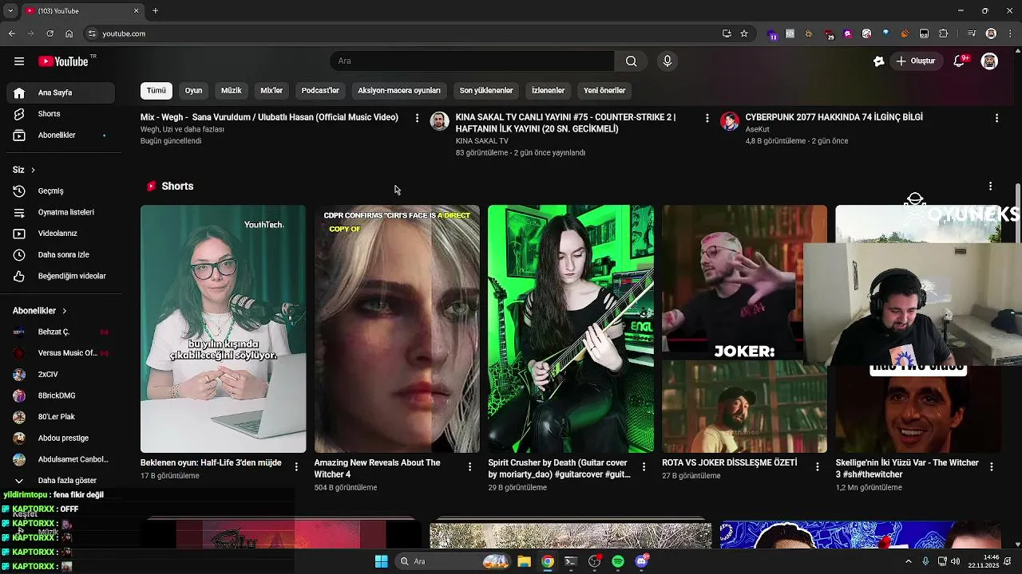Open options for Skellige Witcher 3 short
This screenshot has height=574, width=1022.
[992, 466]
